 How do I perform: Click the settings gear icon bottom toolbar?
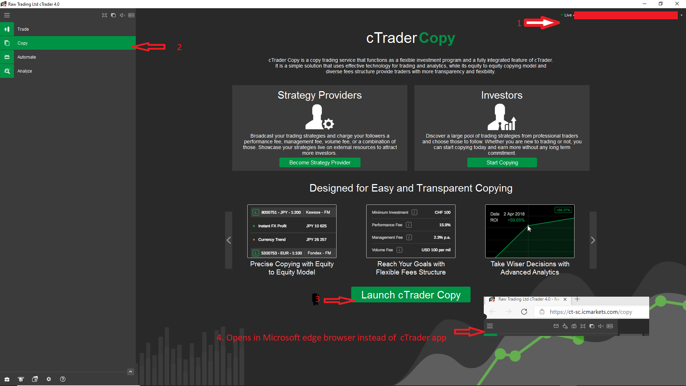pos(49,379)
